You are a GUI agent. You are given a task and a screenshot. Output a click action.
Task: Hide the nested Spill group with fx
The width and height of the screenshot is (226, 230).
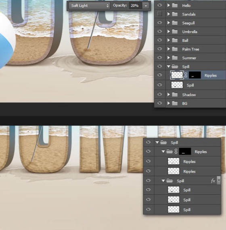coord(148,180)
